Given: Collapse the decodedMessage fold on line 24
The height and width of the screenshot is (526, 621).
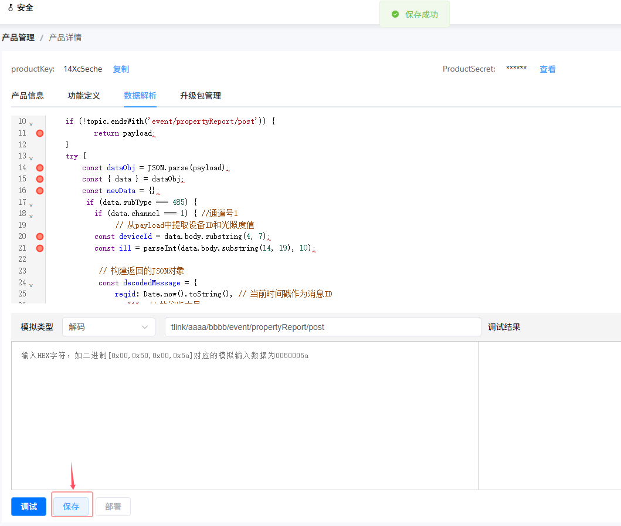Looking at the screenshot, I should click(31, 285).
